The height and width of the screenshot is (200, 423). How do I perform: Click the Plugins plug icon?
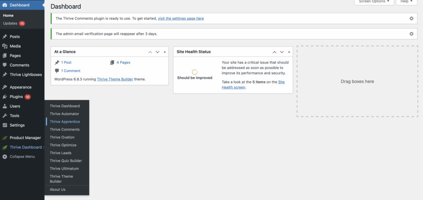click(x=5, y=97)
